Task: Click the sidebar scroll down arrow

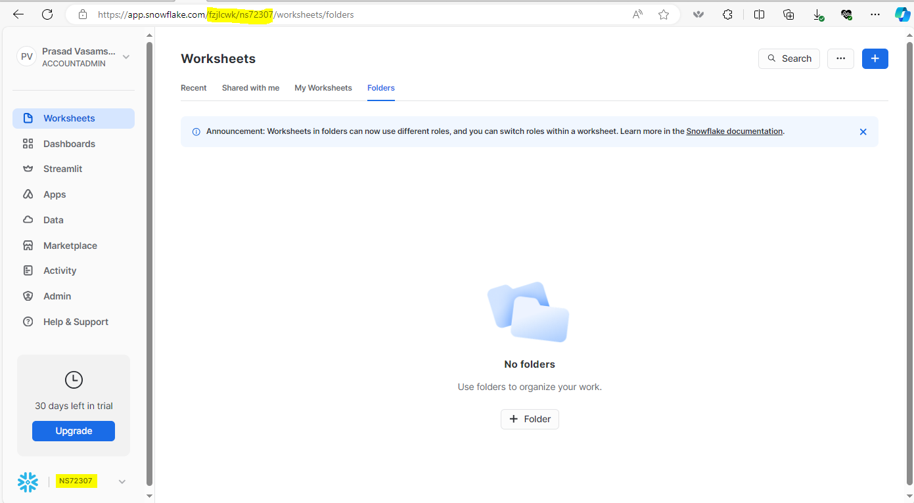Action: (x=149, y=496)
